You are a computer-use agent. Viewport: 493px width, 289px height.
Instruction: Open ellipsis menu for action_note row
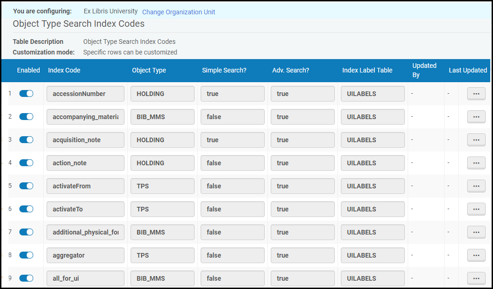(x=476, y=163)
